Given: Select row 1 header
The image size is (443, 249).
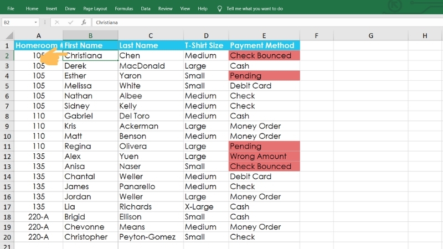Looking at the screenshot, I should (x=7, y=45).
